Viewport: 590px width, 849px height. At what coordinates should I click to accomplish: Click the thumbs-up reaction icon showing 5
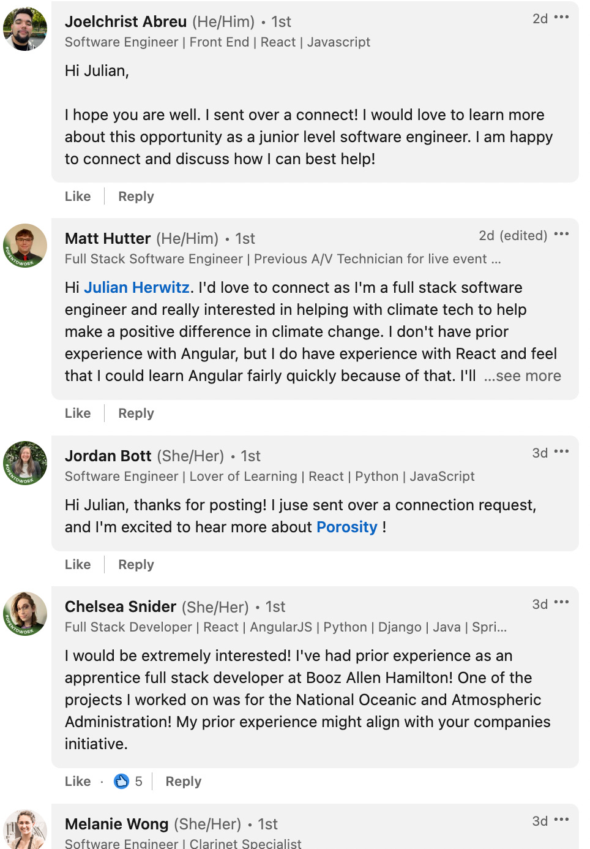tap(122, 781)
